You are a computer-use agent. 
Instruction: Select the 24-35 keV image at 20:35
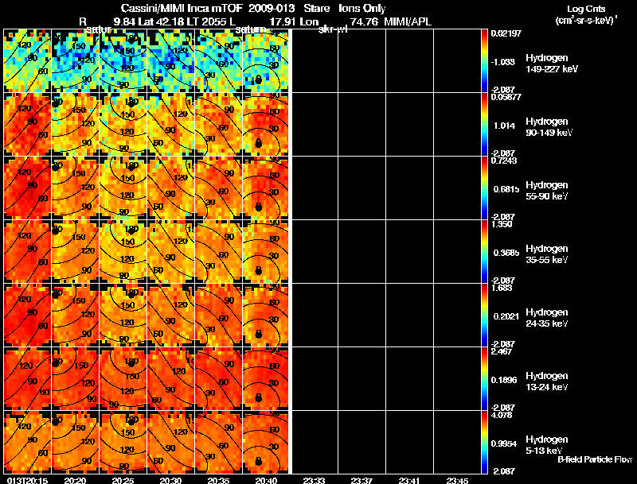click(218, 316)
